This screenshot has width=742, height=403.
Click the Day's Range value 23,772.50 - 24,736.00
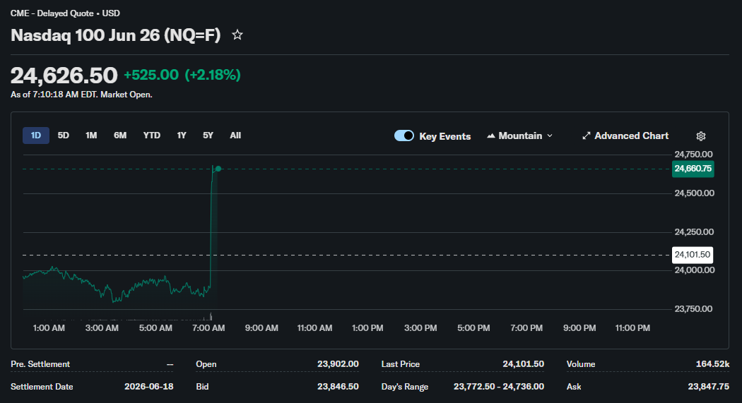499,387
